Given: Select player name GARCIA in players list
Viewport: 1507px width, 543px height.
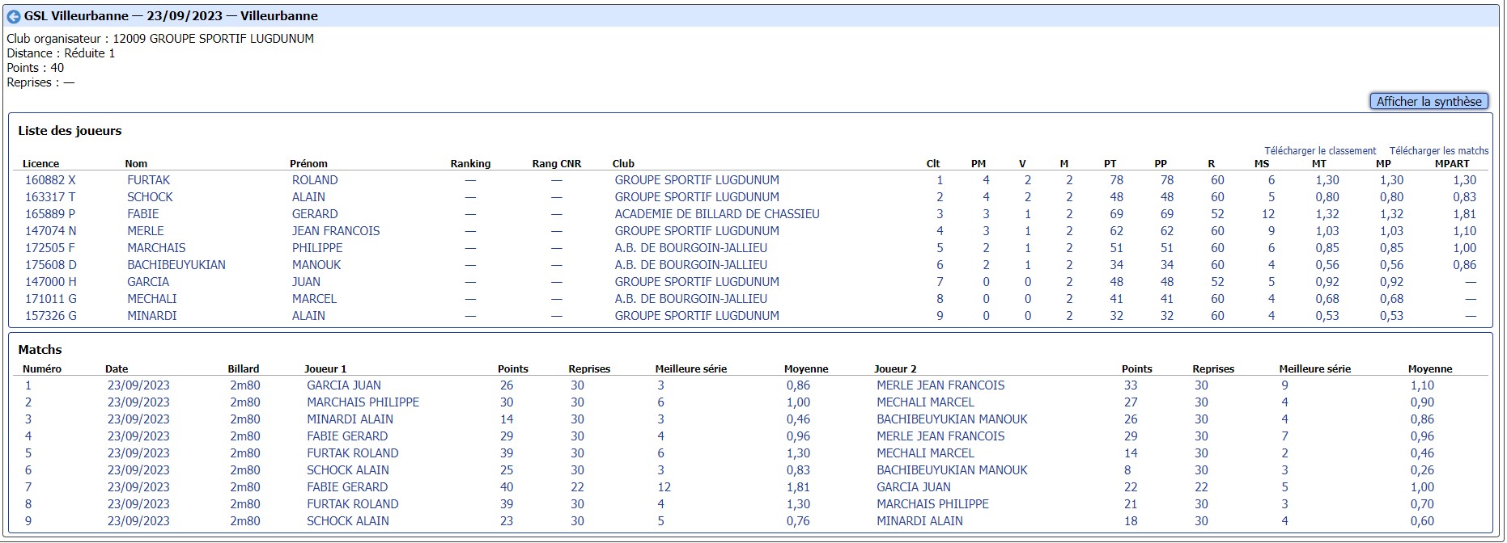Looking at the screenshot, I should tap(148, 282).
